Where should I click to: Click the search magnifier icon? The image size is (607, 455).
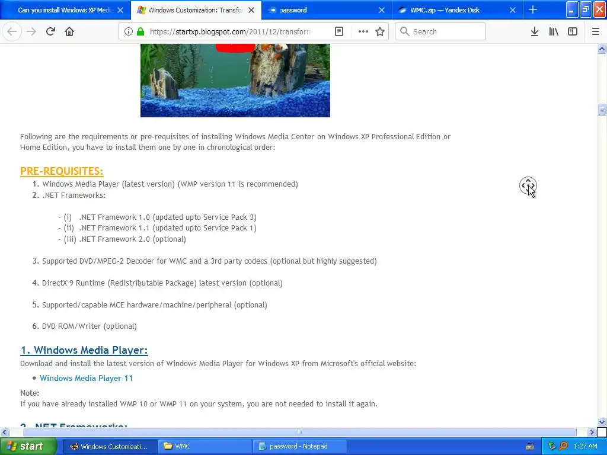[404, 31]
